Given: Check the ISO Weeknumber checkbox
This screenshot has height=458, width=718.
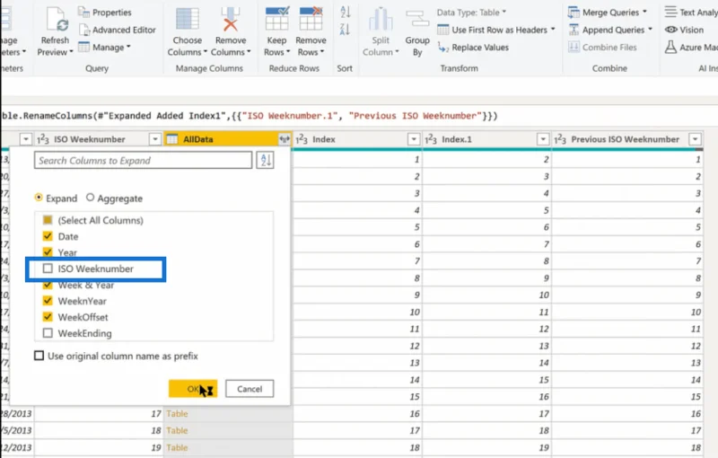Looking at the screenshot, I should 48,269.
